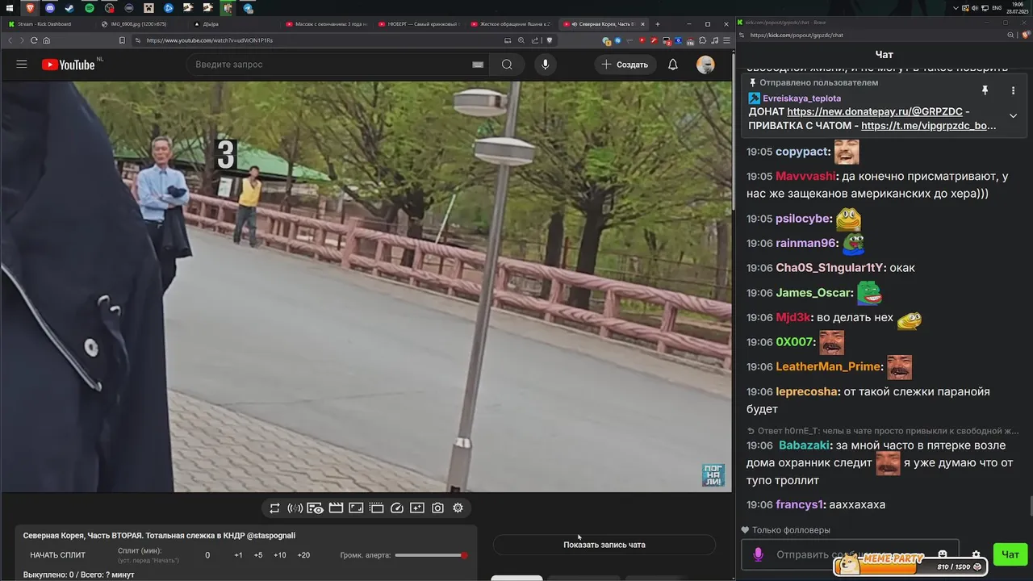Expand the pinned message with chevron
The height and width of the screenshot is (581, 1033).
[x=1013, y=115]
